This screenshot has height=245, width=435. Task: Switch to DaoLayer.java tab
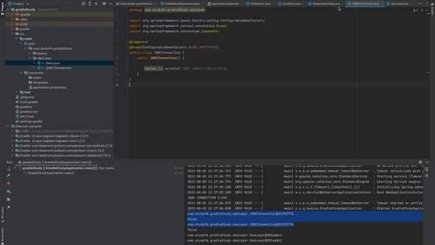coord(397,3)
